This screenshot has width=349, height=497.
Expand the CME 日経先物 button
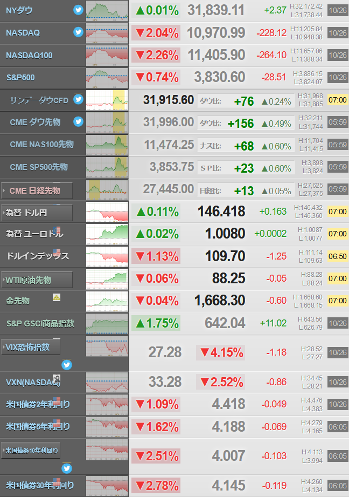tap(37, 191)
